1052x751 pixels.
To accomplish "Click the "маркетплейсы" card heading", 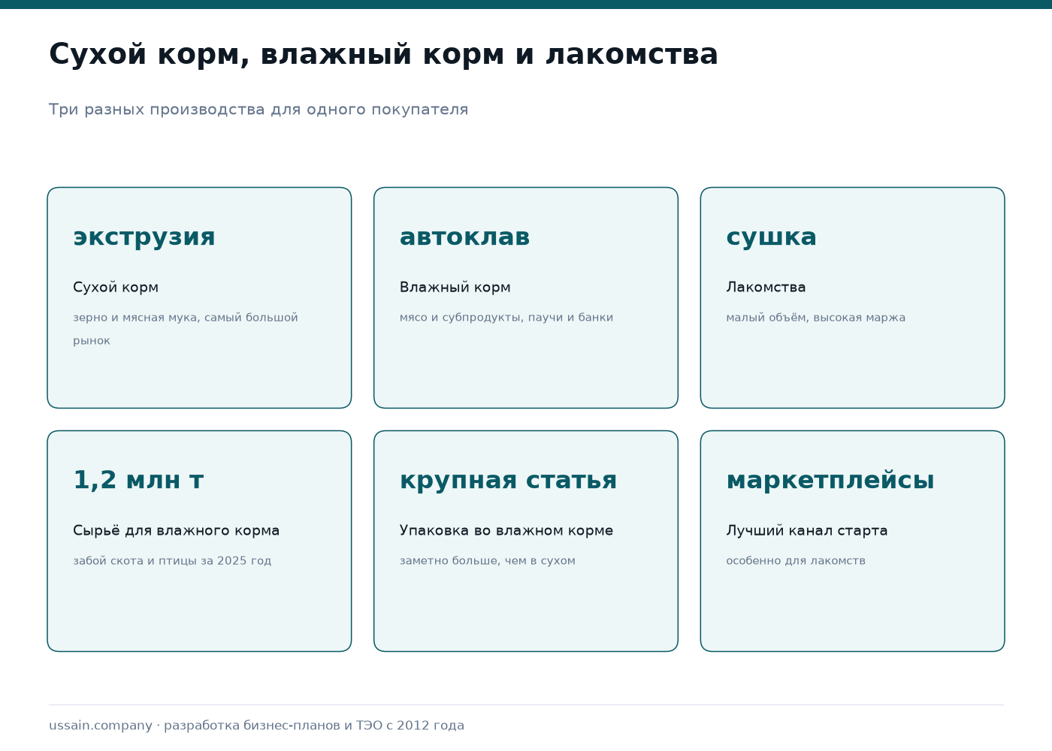I will [830, 481].
